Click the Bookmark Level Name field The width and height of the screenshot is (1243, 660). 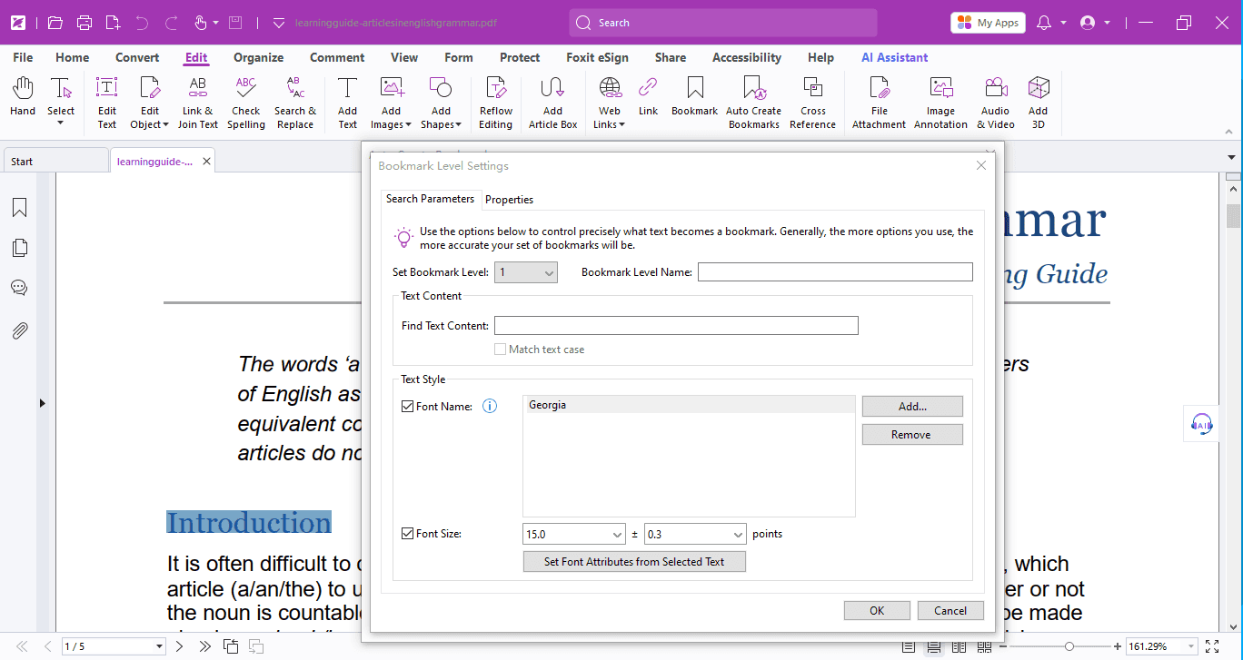835,272
